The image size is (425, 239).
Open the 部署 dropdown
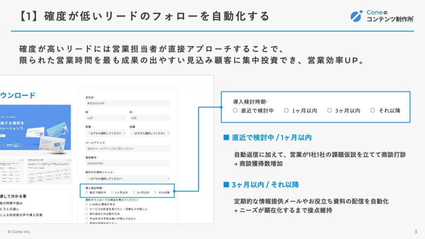(x=106, y=133)
